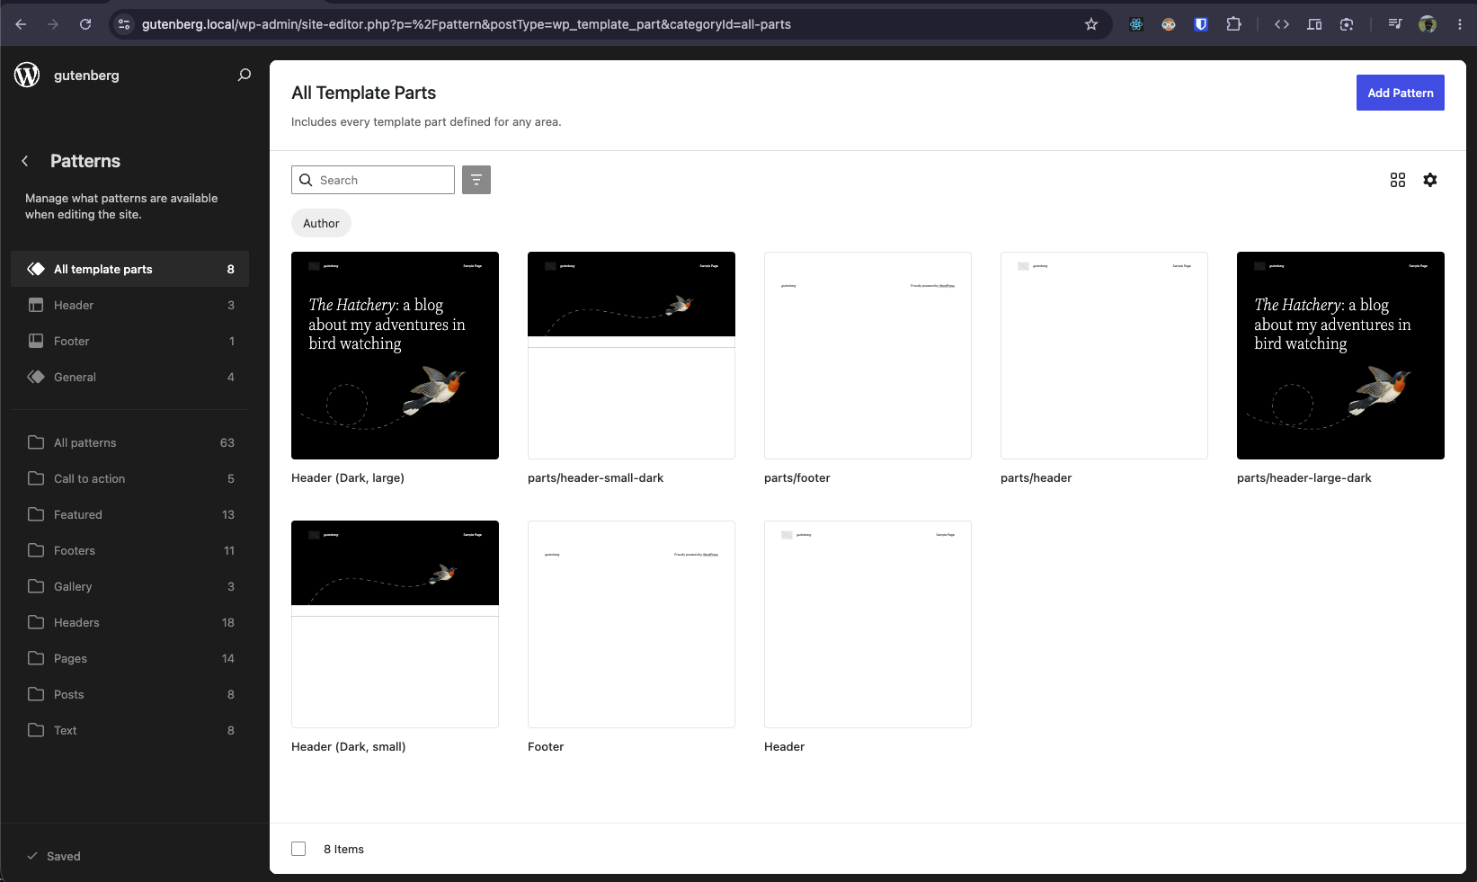Open the Header (Dark, small) preview thumbnail
The image size is (1477, 882).
coord(395,624)
